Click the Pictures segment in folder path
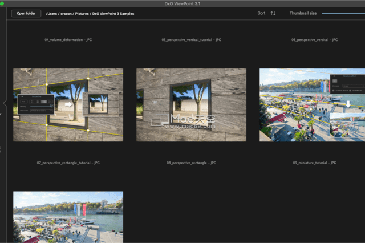The image size is (365, 243). 82,14
